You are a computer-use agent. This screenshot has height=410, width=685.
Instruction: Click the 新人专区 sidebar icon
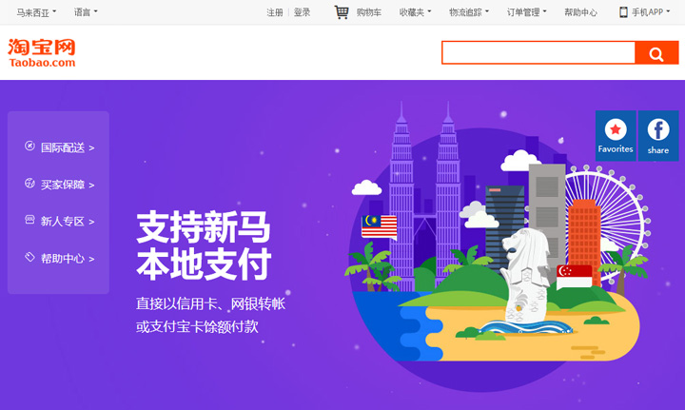(x=29, y=220)
